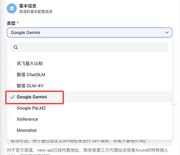Image resolution: width=180 pixels, height=155 pixels.
Task: Select the checked Google Gemini option
Action: click(89, 97)
